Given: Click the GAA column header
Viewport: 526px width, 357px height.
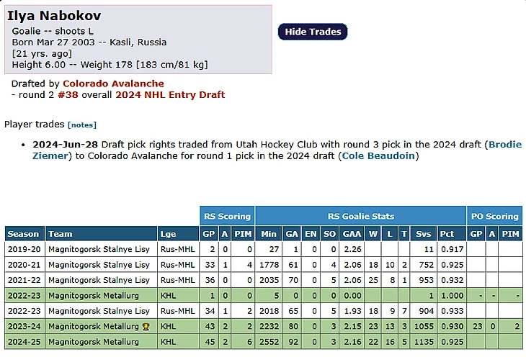Looking at the screenshot, I should [351, 233].
